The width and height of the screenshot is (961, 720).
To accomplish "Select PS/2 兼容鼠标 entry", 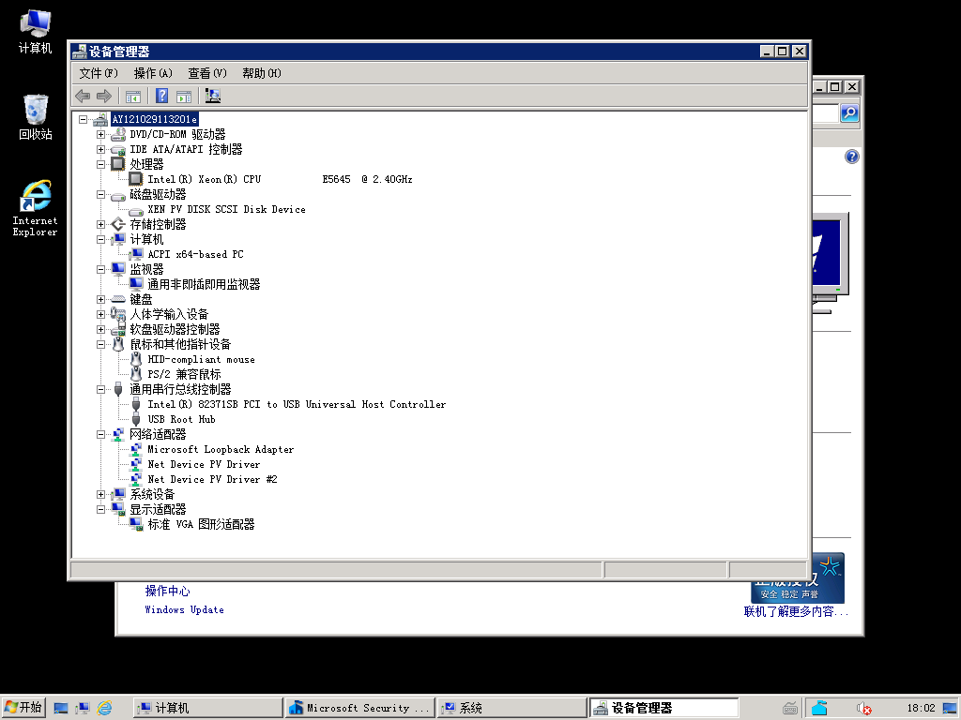I will [184, 375].
